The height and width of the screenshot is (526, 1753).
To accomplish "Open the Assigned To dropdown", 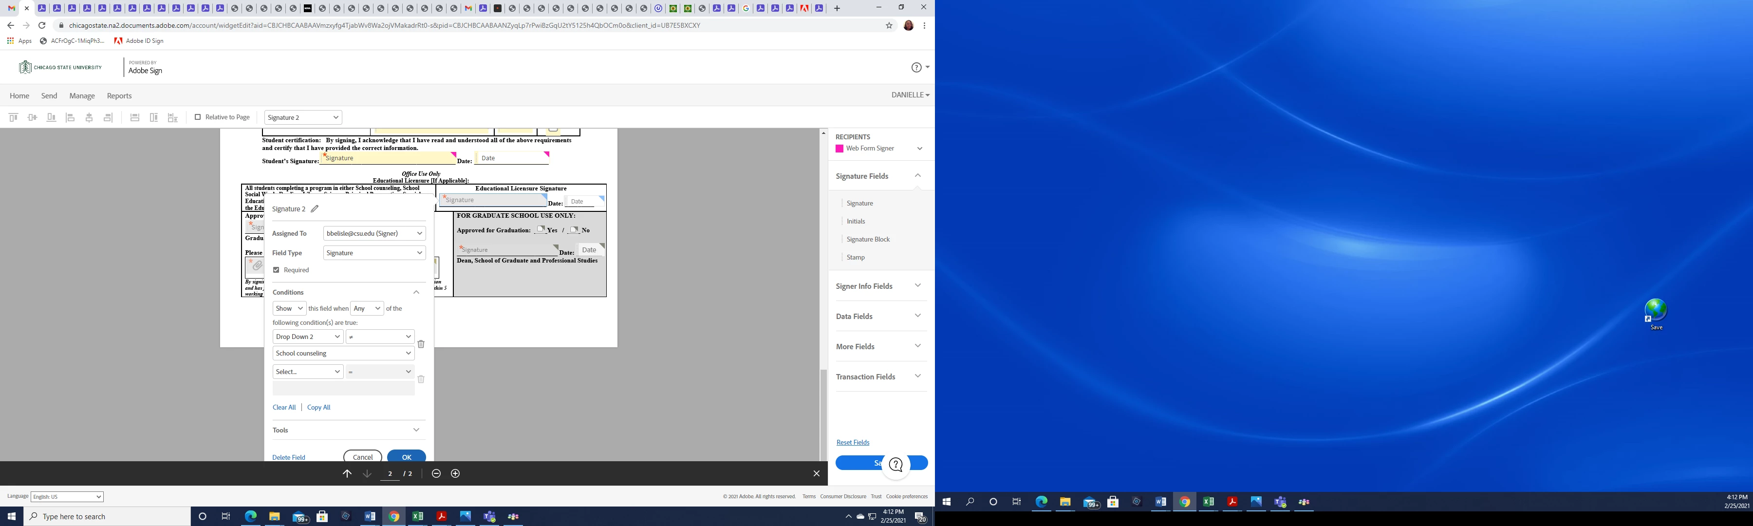I will 374,233.
